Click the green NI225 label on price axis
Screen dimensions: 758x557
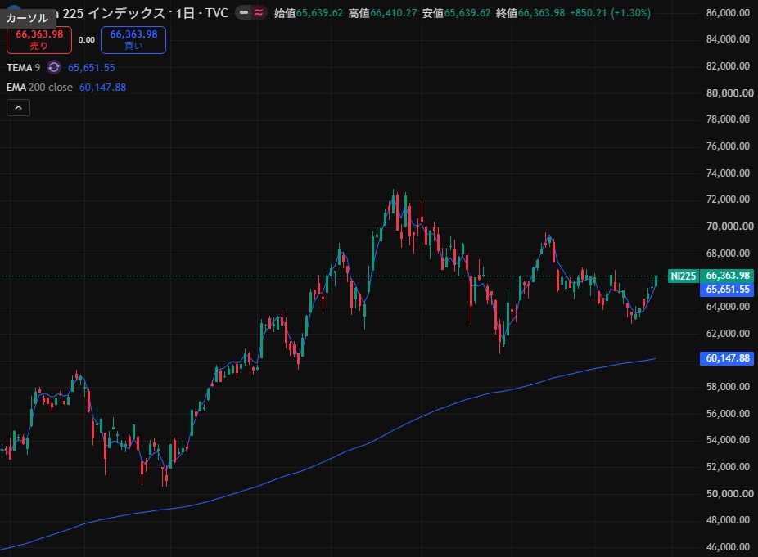point(683,276)
